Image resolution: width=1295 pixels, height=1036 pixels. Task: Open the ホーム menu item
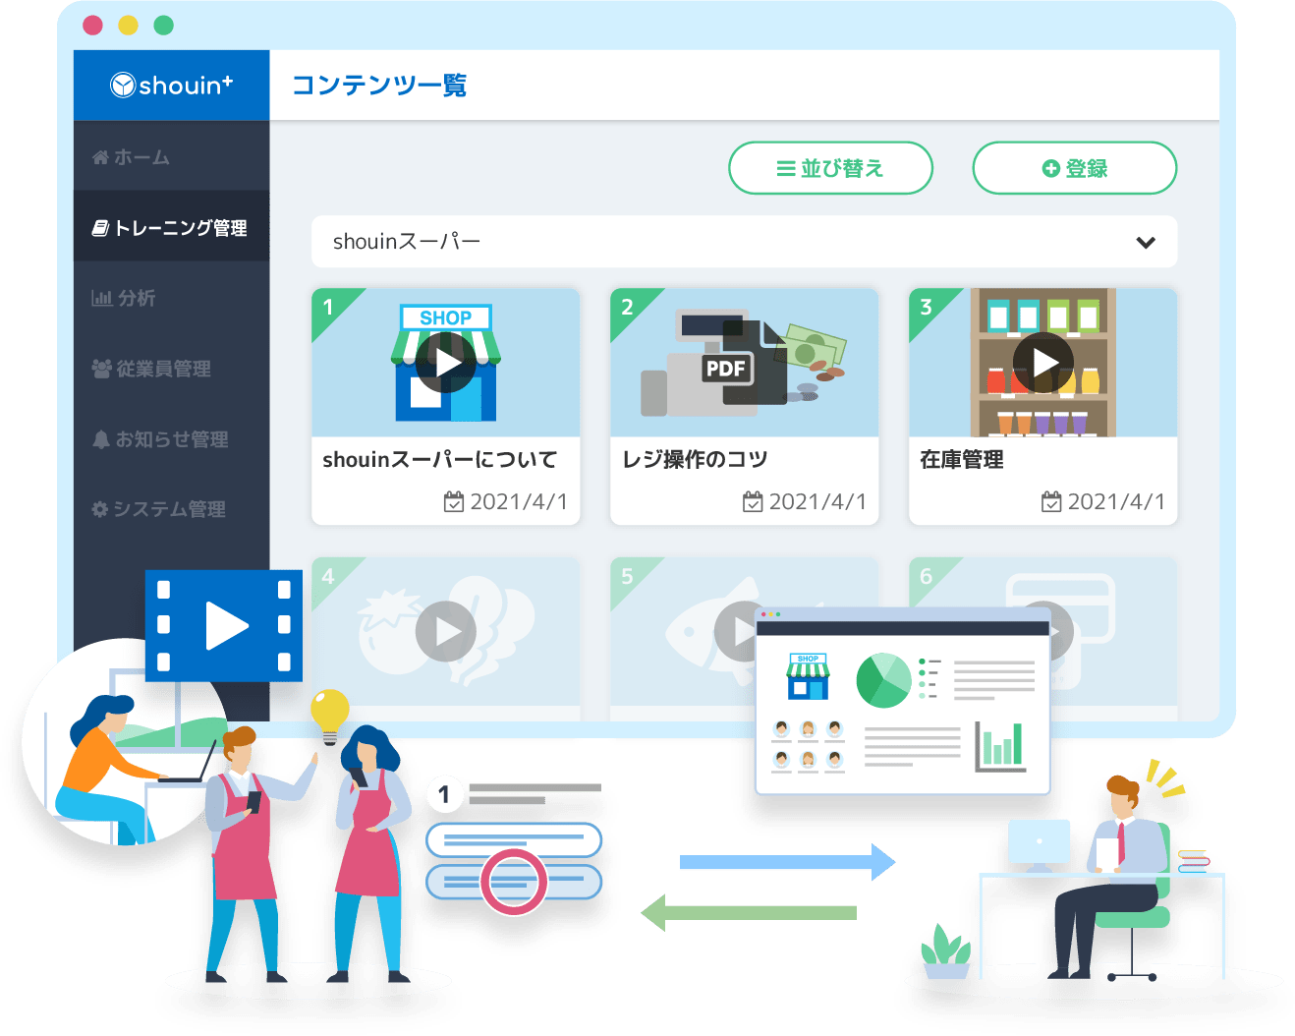pyautogui.click(x=132, y=157)
